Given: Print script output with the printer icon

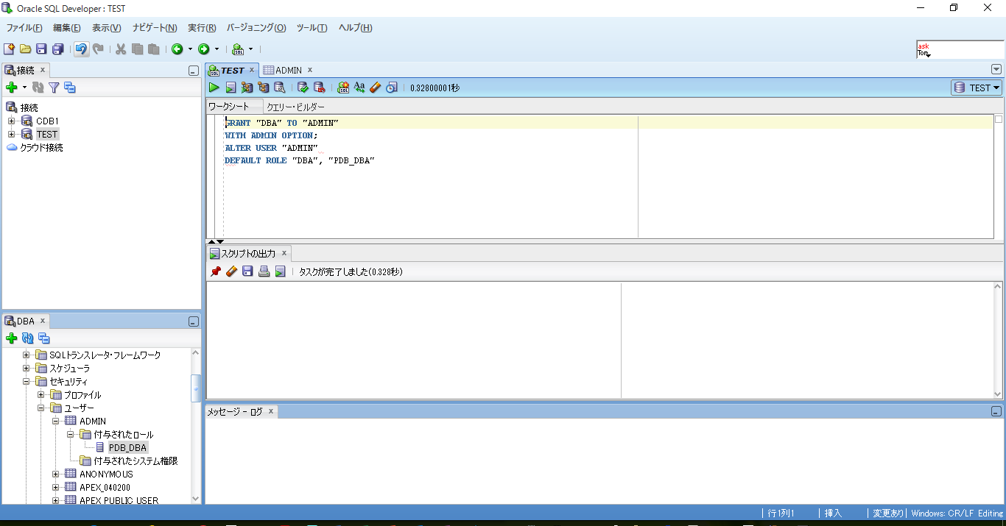Looking at the screenshot, I should pyautogui.click(x=264, y=271).
